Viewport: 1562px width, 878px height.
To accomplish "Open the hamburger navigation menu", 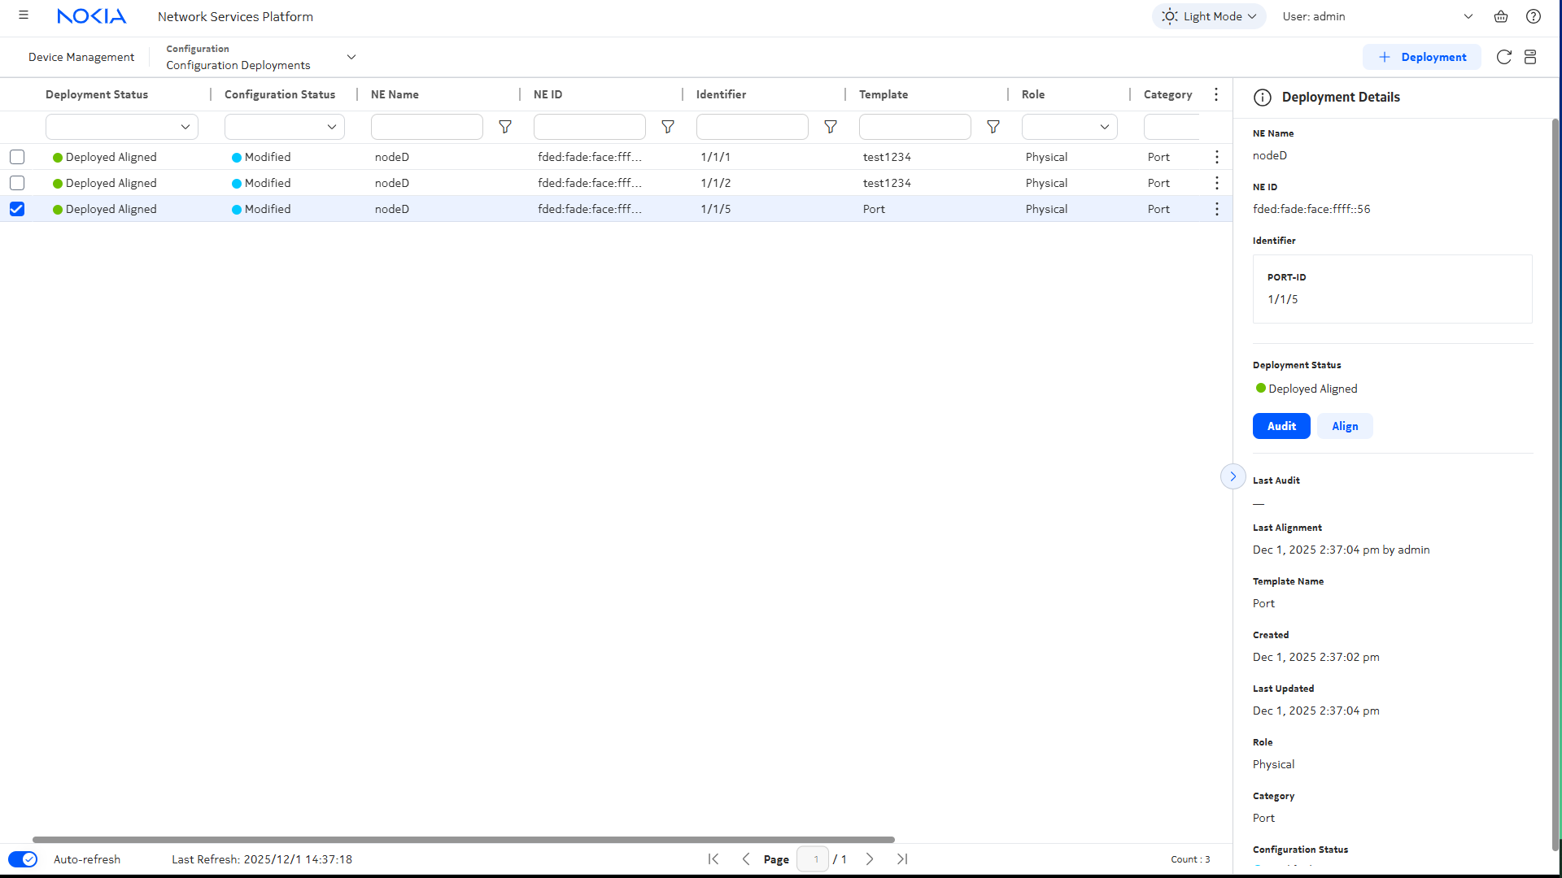I will (24, 15).
